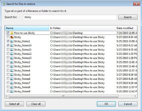This screenshot has width=142, height=111.
Task: Click the 5/25/2010 12:42 date cell
Action: point(127,91)
